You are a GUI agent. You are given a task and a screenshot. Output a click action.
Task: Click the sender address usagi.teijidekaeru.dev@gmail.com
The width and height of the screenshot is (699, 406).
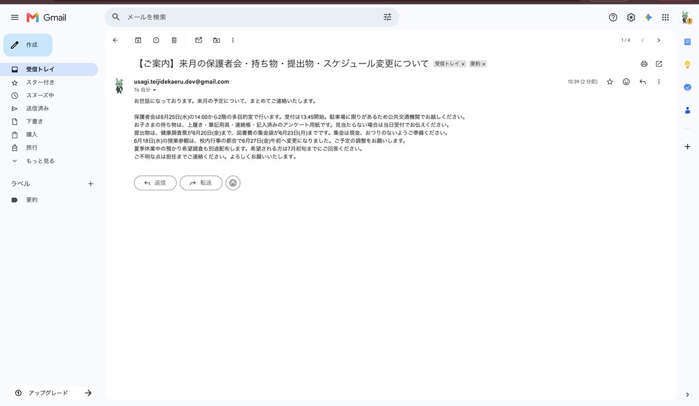[182, 81]
